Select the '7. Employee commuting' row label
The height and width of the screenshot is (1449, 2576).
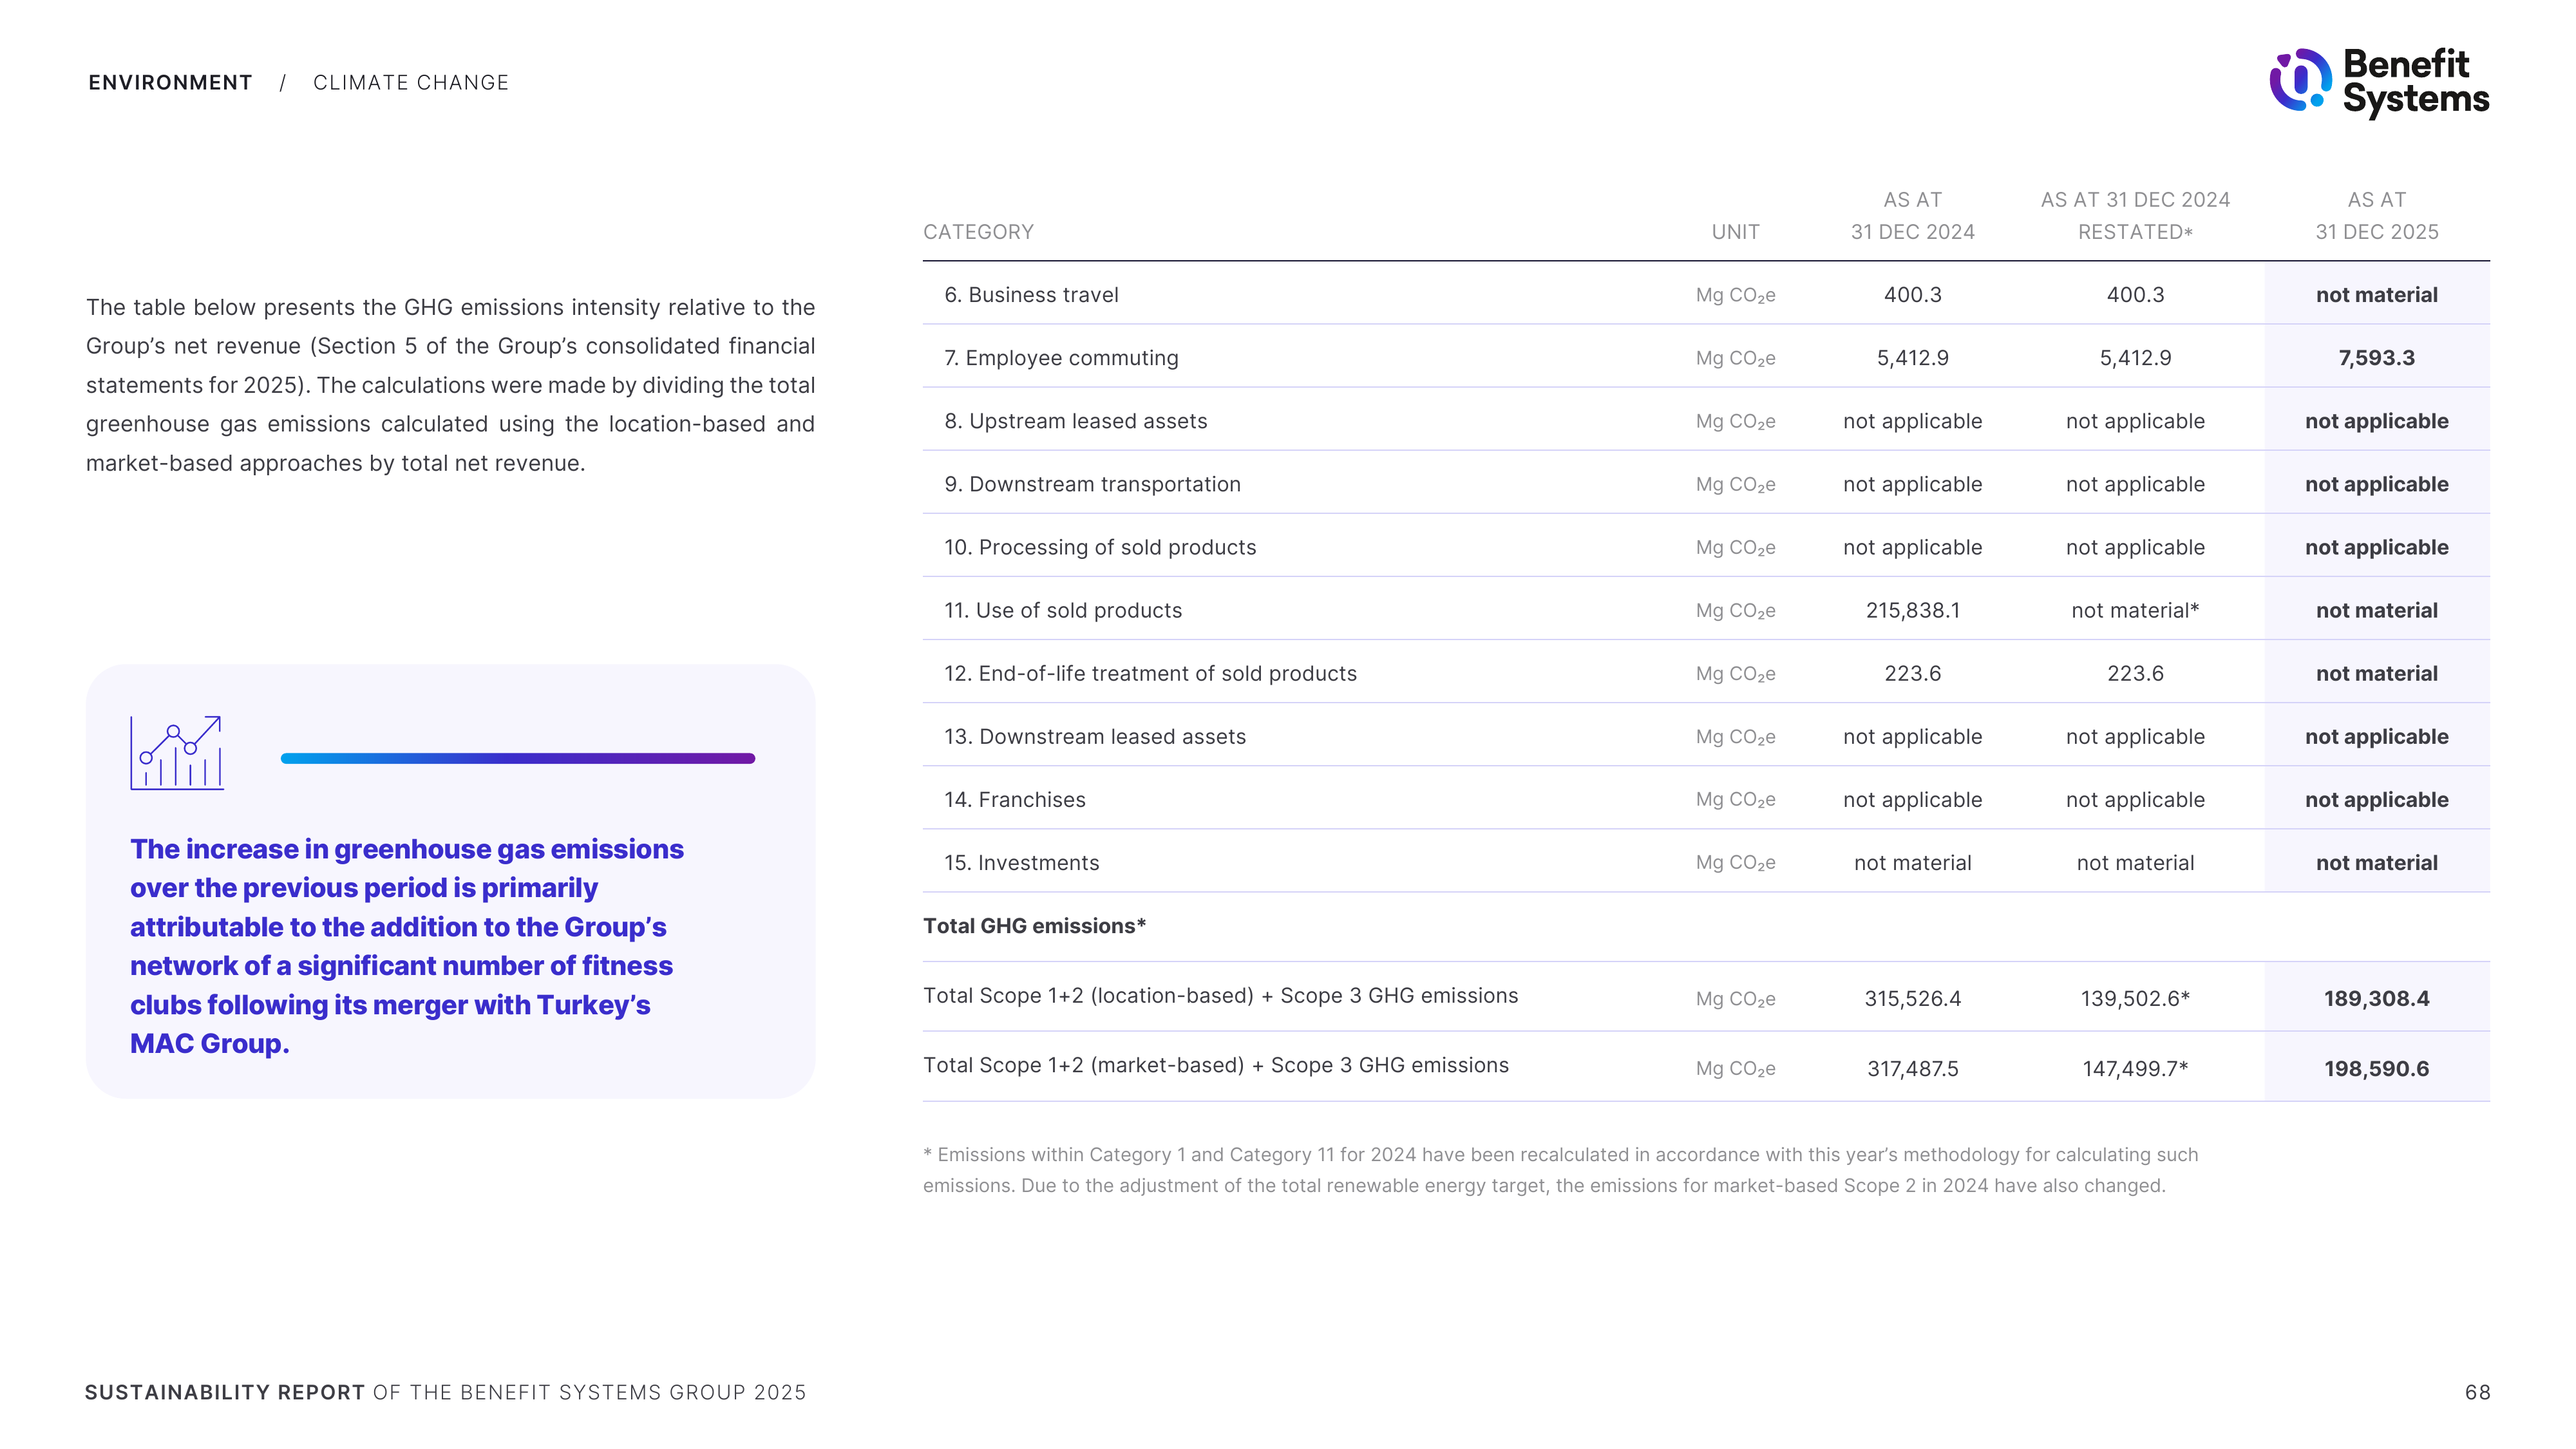(x=1061, y=358)
